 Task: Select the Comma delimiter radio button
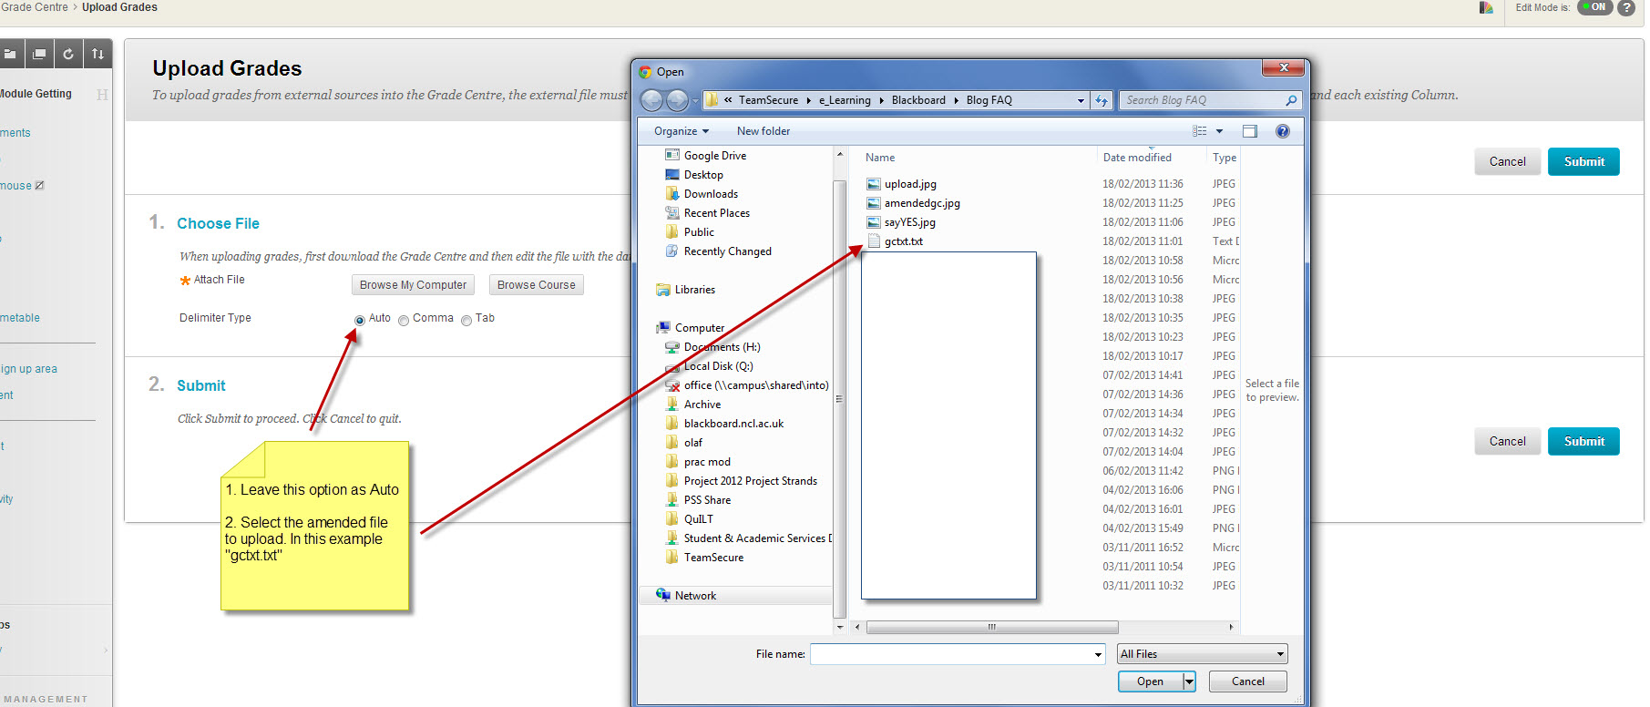point(404,320)
